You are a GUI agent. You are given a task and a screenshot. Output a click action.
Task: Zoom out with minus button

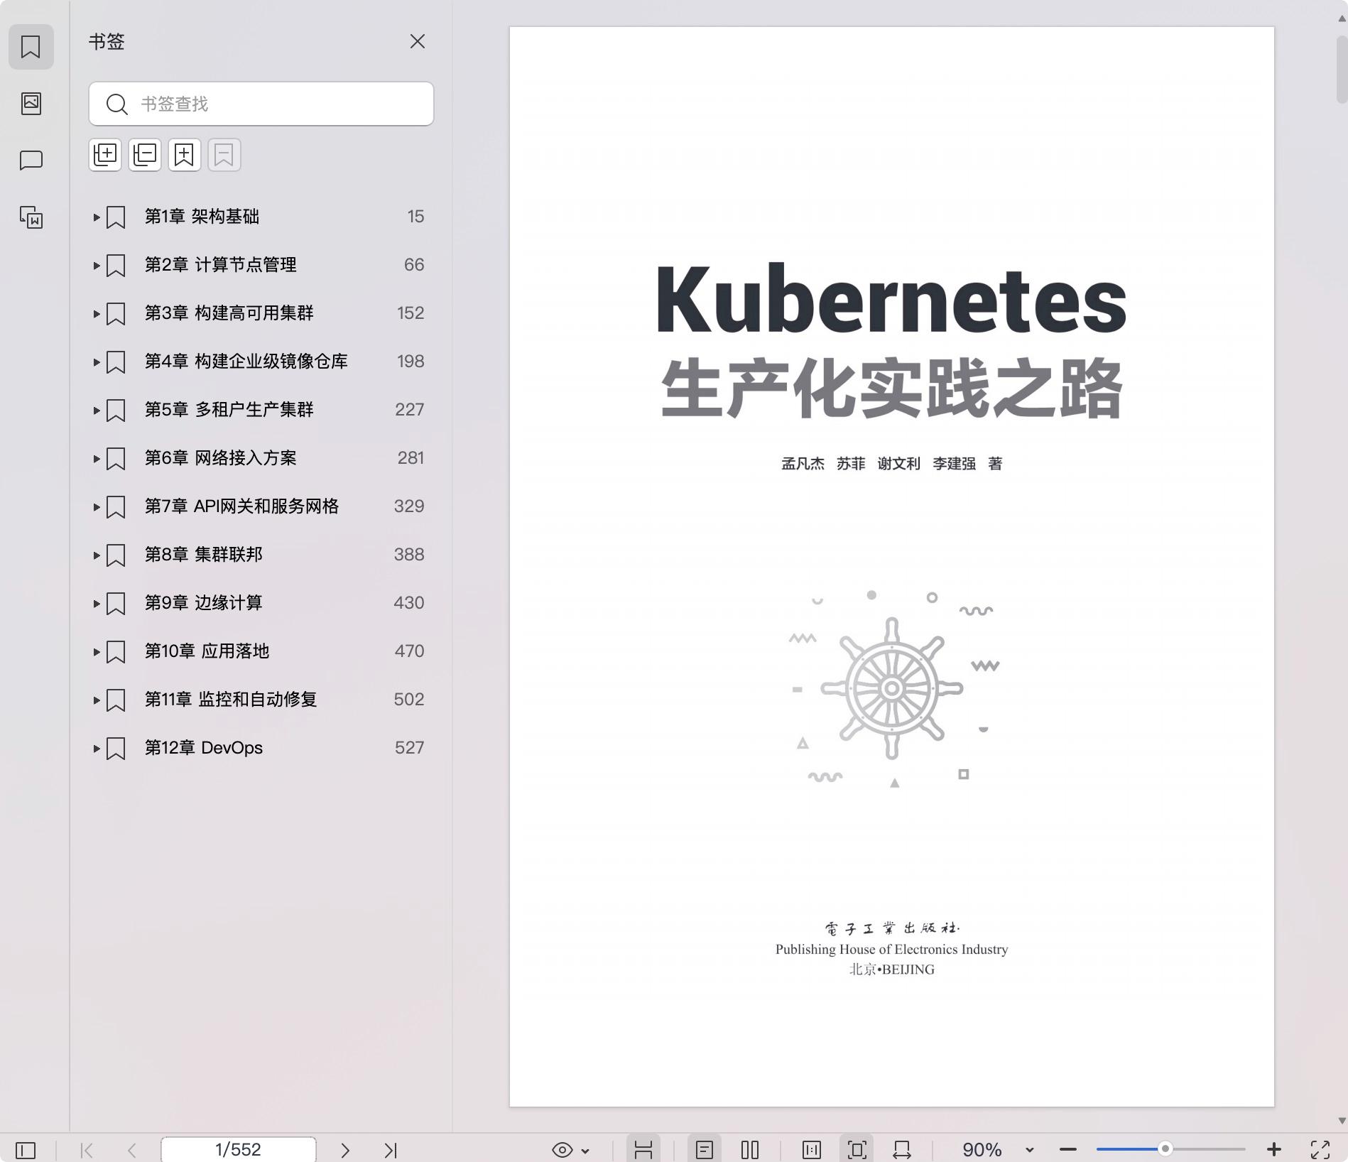(x=1068, y=1149)
